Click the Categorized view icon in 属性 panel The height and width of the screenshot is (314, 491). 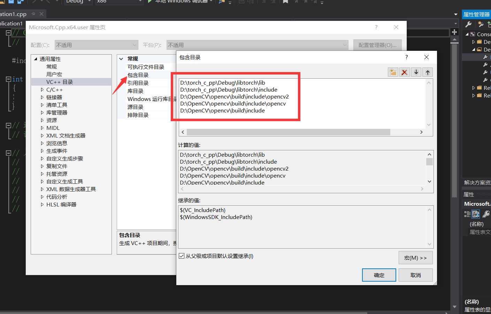[x=467, y=214]
